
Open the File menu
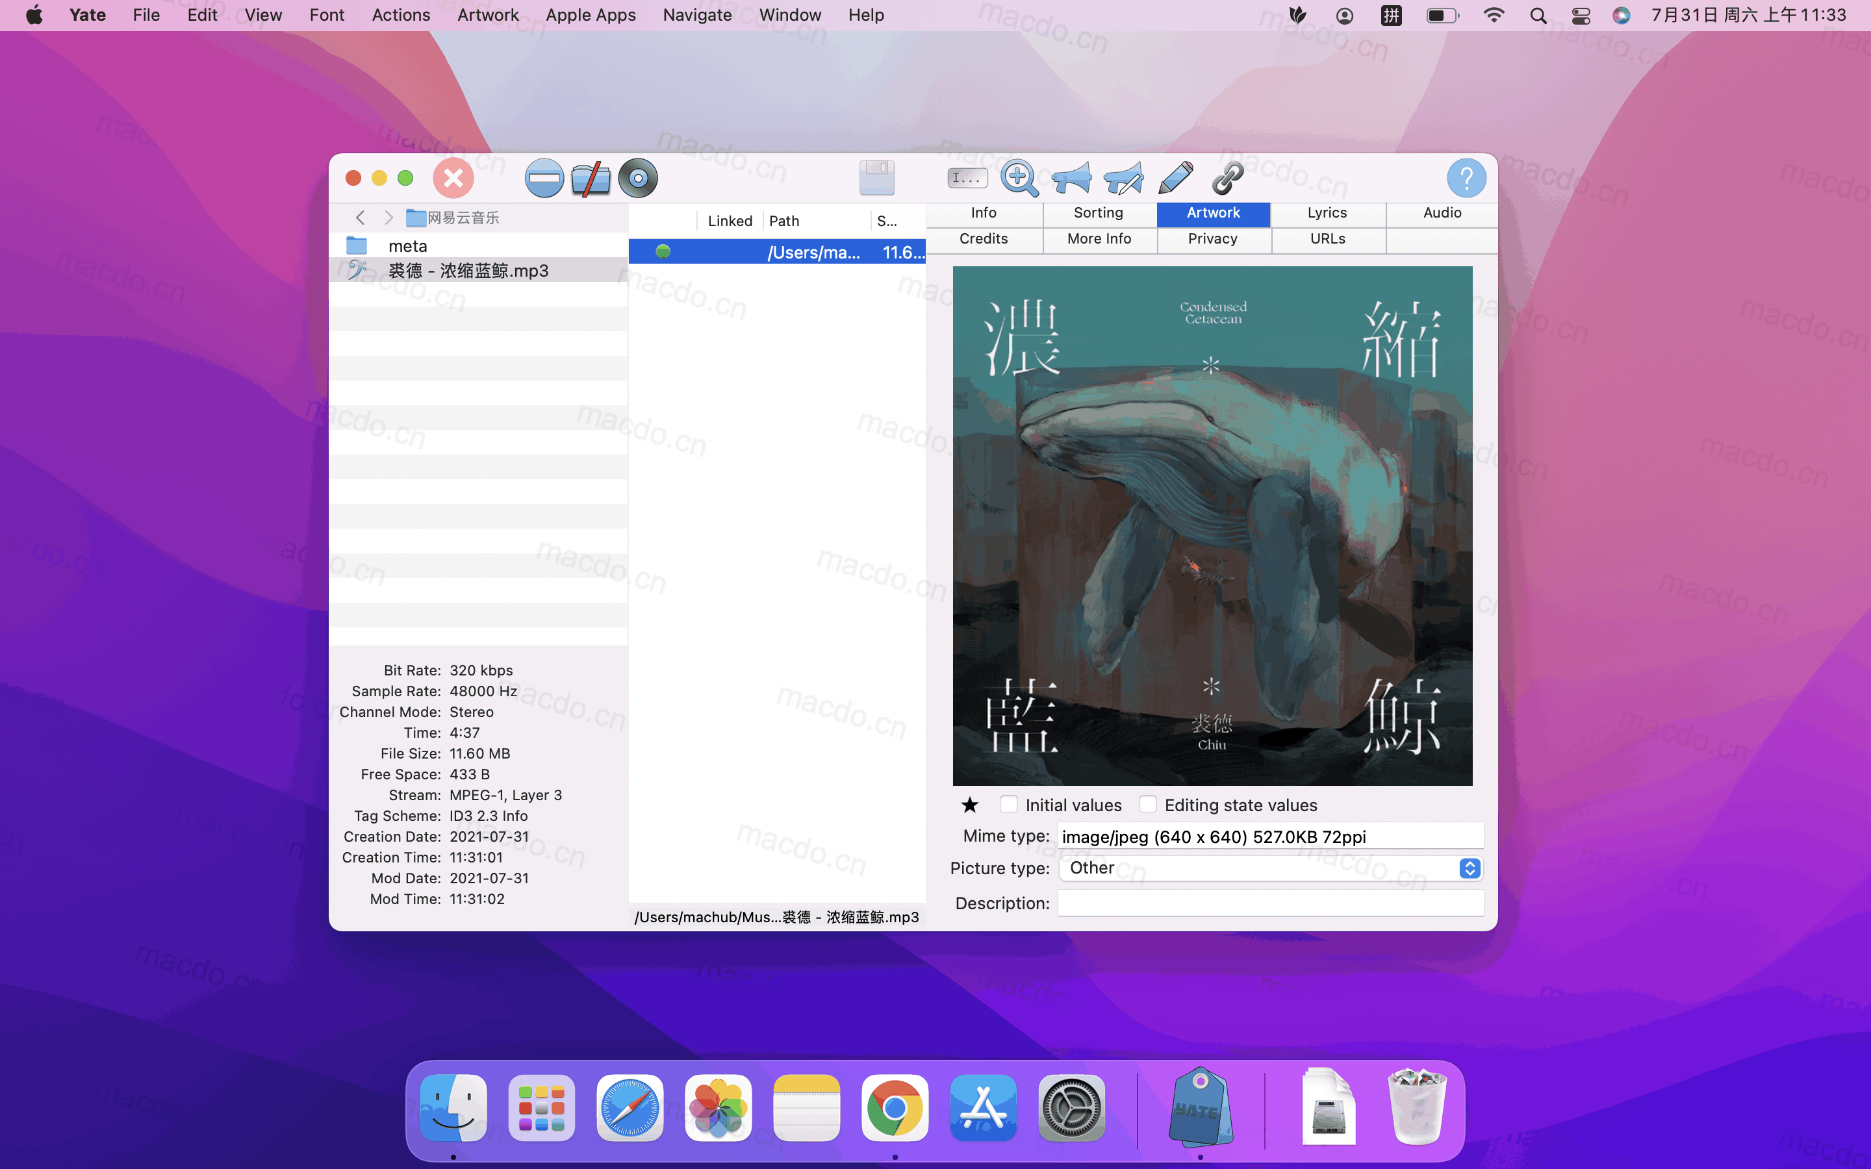coord(146,16)
